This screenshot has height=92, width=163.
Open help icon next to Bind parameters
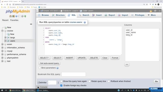tap(58, 68)
